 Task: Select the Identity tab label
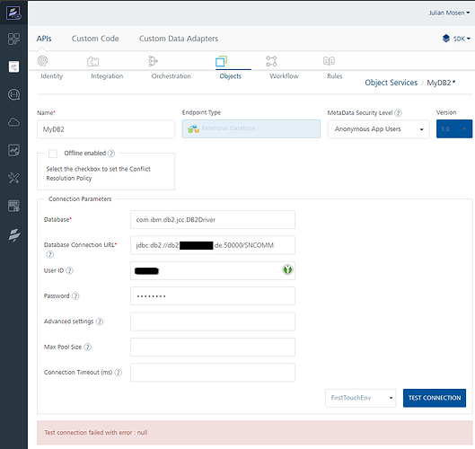point(51,76)
